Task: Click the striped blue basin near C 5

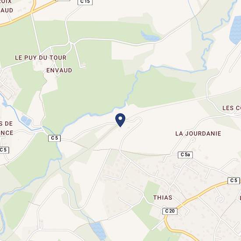Action: (x=26, y=120)
